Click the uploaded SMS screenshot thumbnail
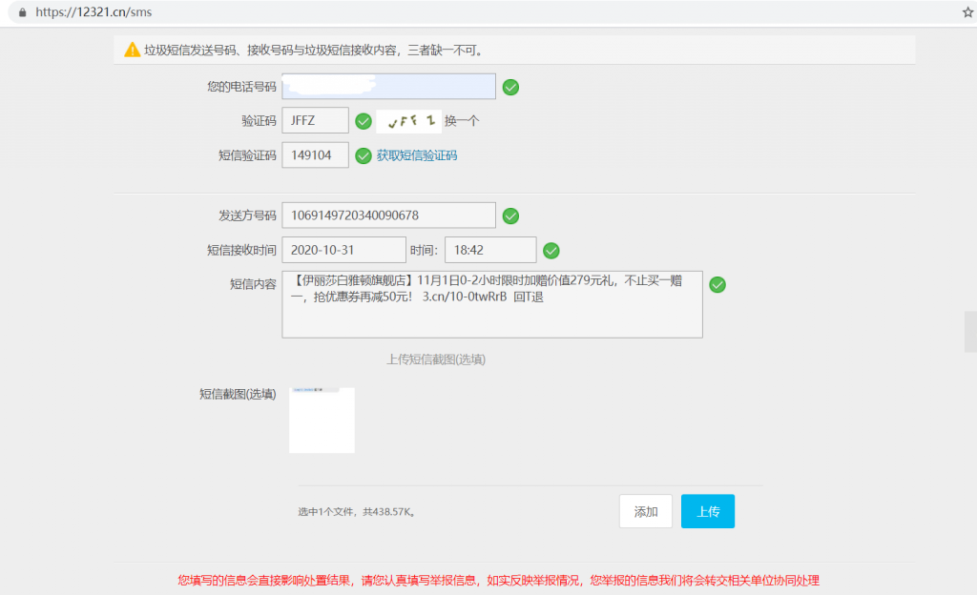 [322, 420]
